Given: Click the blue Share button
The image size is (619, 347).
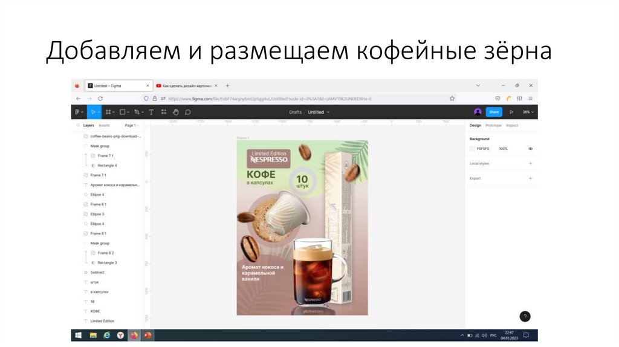Looking at the screenshot, I should (494, 112).
